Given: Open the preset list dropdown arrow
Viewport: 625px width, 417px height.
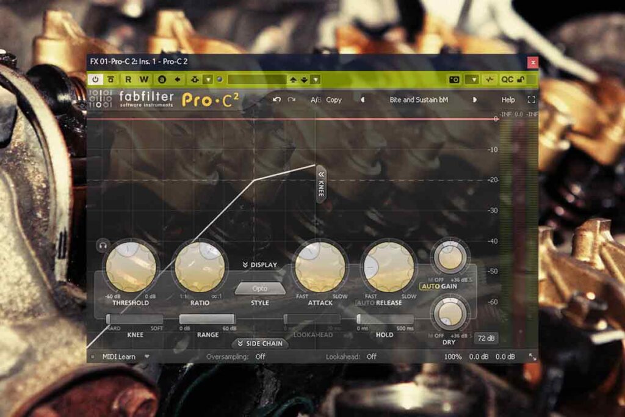Looking at the screenshot, I should (x=316, y=80).
